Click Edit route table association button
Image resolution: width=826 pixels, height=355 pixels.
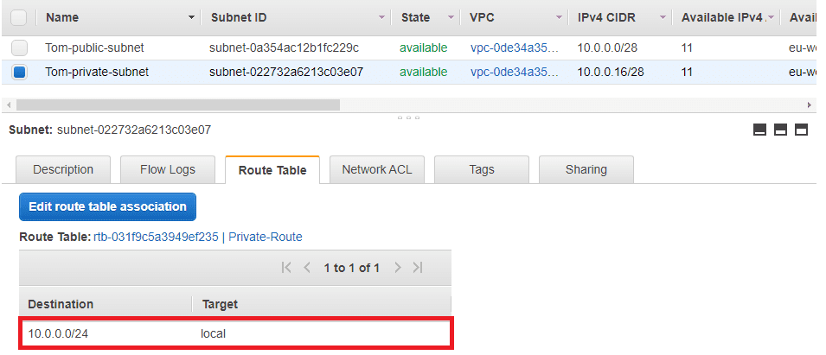[x=108, y=207]
